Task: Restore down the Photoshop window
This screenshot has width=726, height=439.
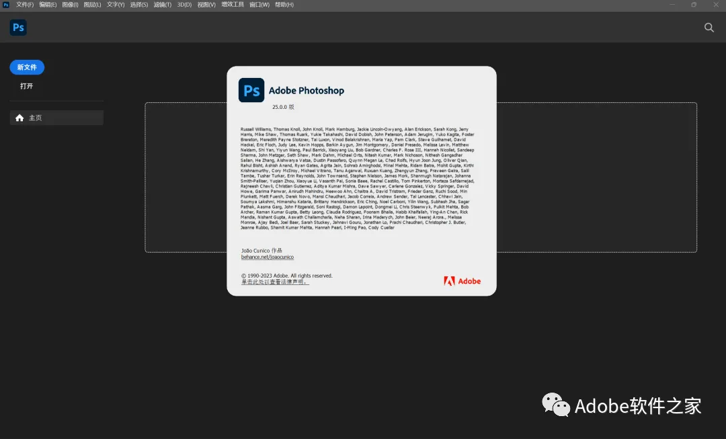Action: click(694, 5)
